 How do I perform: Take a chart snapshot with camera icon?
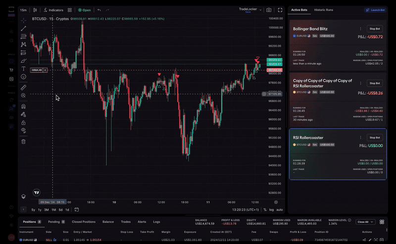pyautogui.click(x=269, y=10)
